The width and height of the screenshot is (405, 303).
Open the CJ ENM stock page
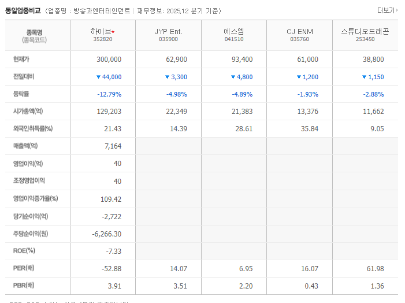(x=299, y=32)
